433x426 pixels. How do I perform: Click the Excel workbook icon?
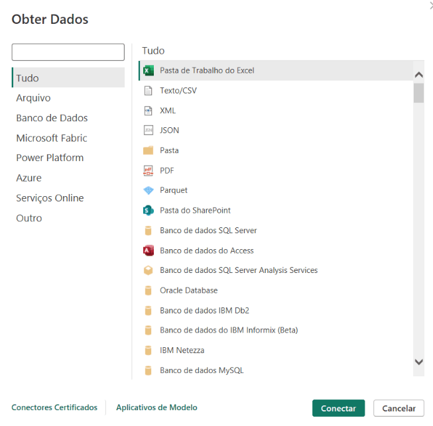[x=149, y=71]
